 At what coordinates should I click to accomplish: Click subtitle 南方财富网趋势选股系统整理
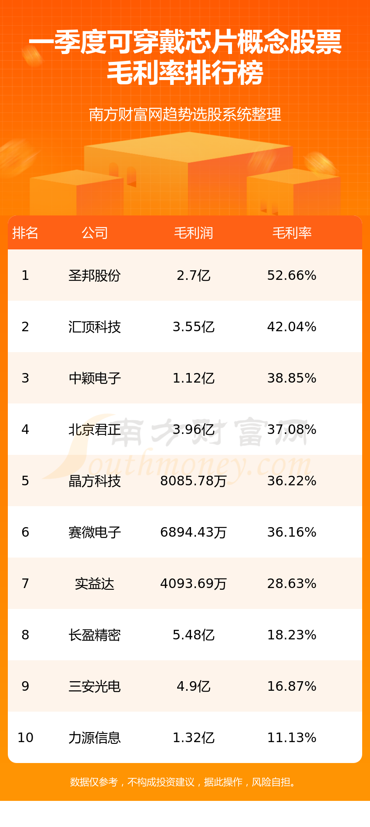[x=185, y=114]
